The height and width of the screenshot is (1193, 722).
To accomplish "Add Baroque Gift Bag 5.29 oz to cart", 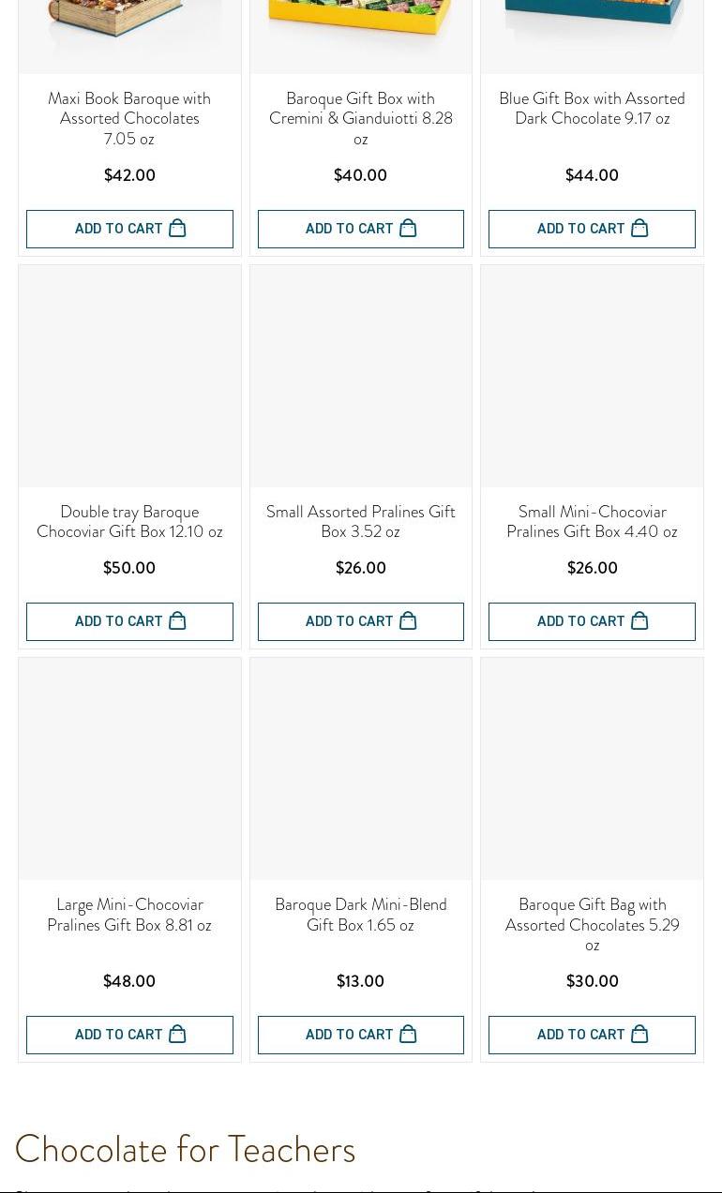I will (592, 1035).
